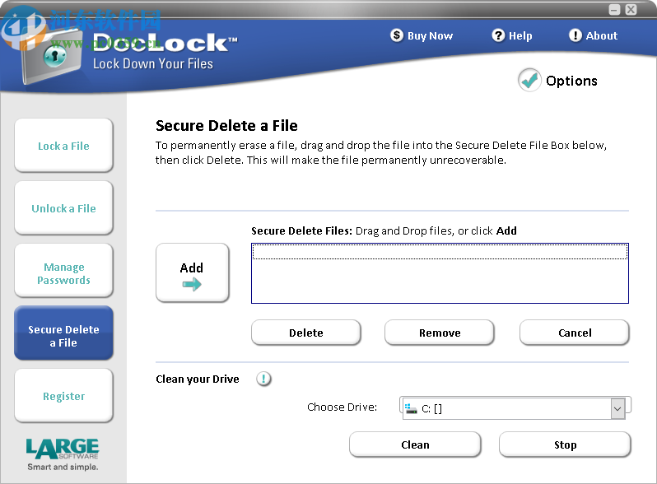Click the Add button with arrow icon

(192, 272)
